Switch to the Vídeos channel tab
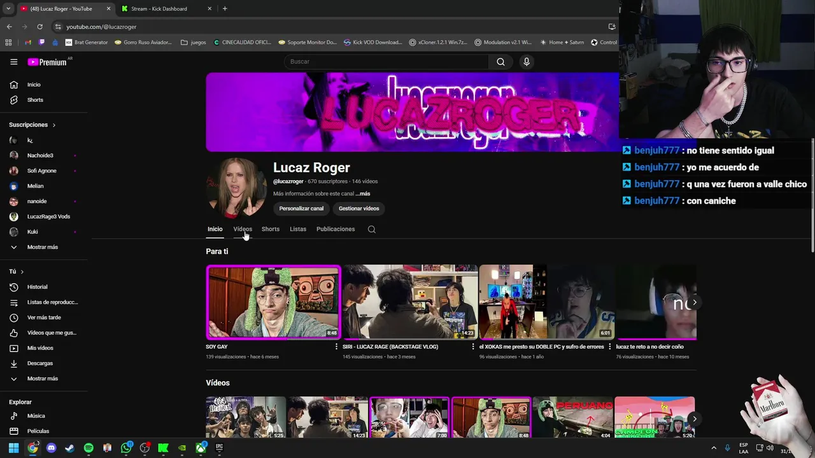 coord(243,229)
